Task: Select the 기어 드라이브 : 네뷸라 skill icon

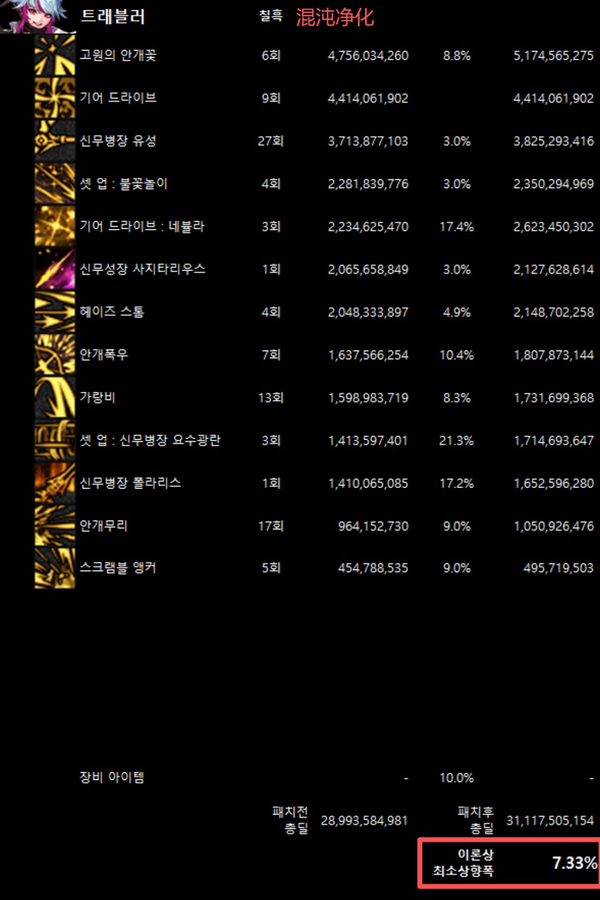Action: pyautogui.click(x=55, y=226)
